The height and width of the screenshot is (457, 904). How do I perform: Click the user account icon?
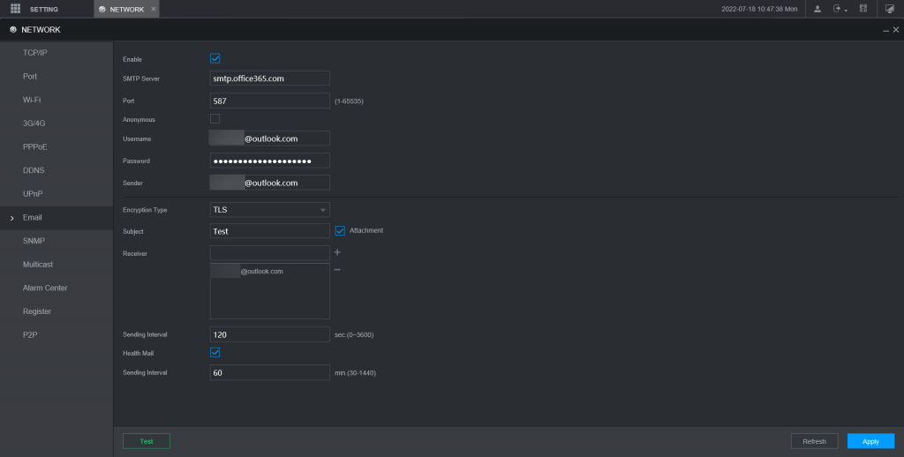(817, 9)
